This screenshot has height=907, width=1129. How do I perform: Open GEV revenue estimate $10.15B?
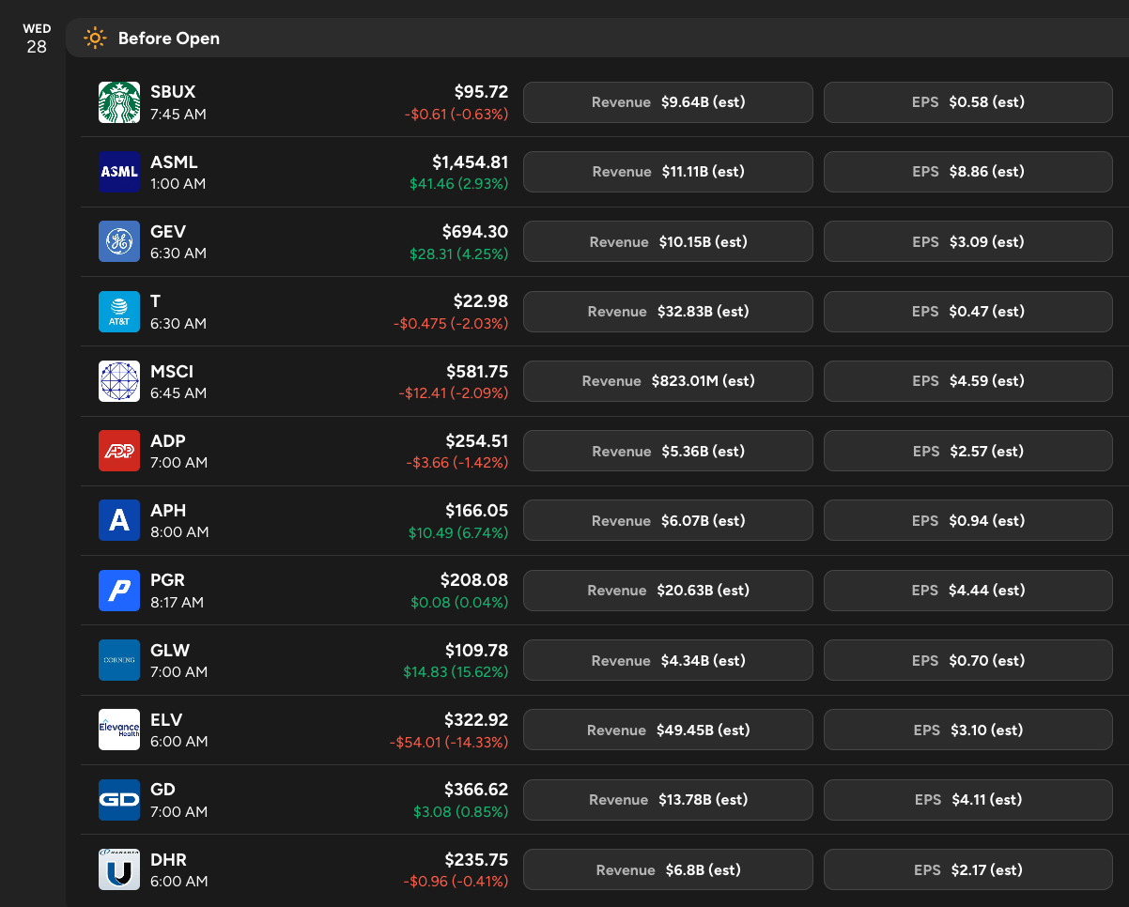pyautogui.click(x=668, y=241)
